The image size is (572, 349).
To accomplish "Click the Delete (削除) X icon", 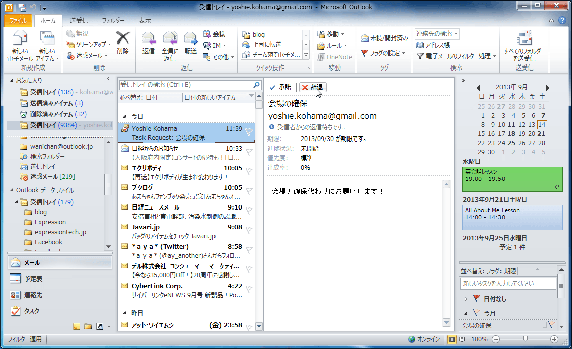I will pyautogui.click(x=123, y=38).
